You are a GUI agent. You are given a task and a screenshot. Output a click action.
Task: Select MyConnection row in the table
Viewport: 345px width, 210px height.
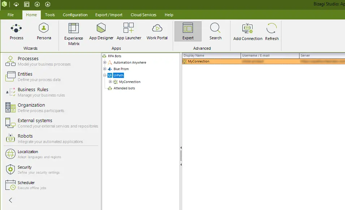[x=264, y=62]
